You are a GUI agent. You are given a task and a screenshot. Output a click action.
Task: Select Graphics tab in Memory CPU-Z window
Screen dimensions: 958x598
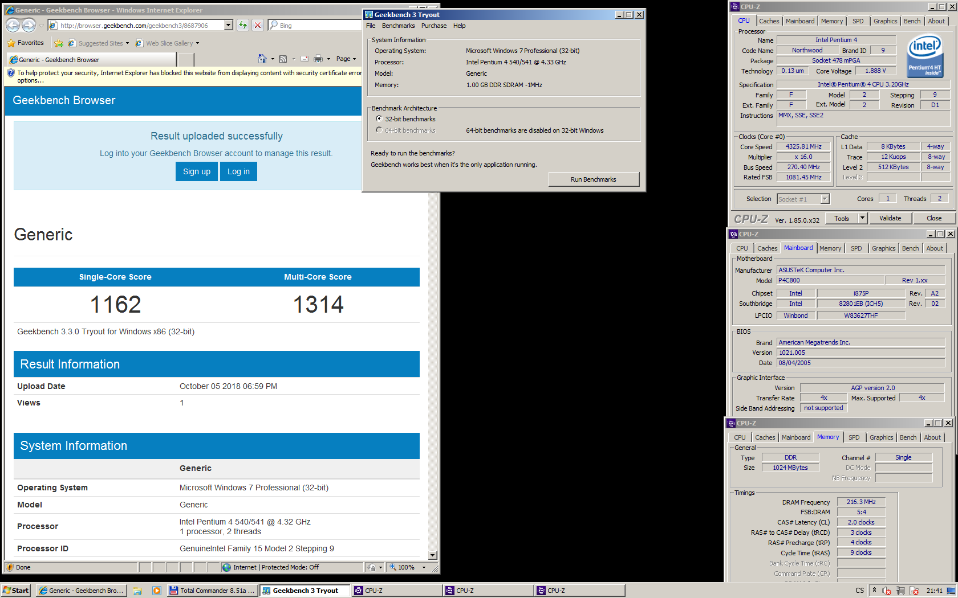coord(881,437)
